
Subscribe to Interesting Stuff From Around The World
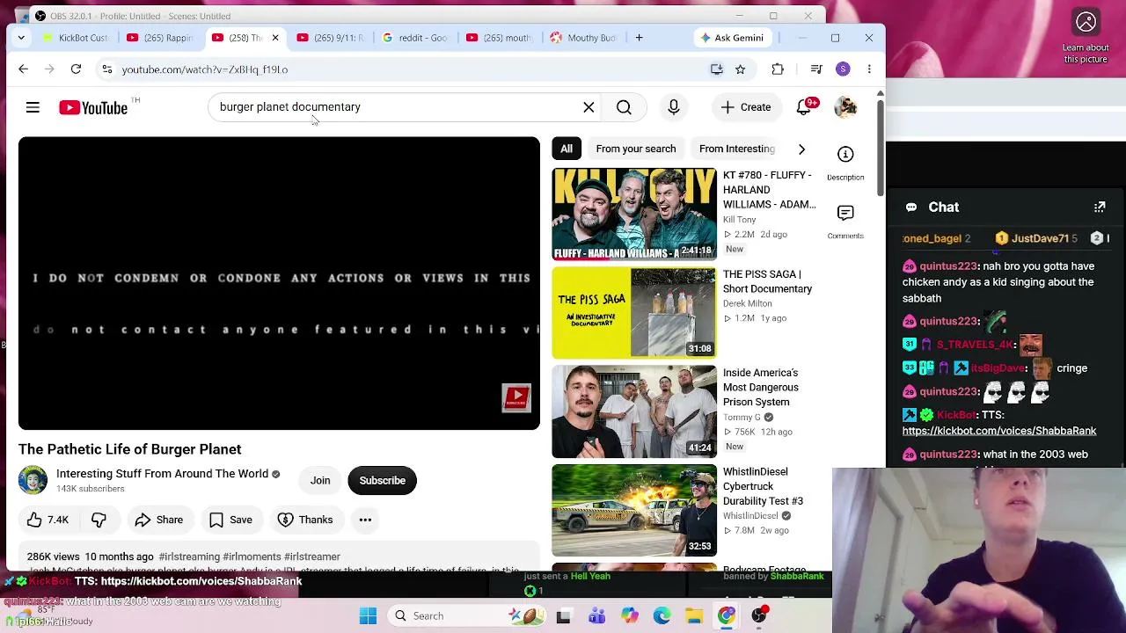pos(383,481)
